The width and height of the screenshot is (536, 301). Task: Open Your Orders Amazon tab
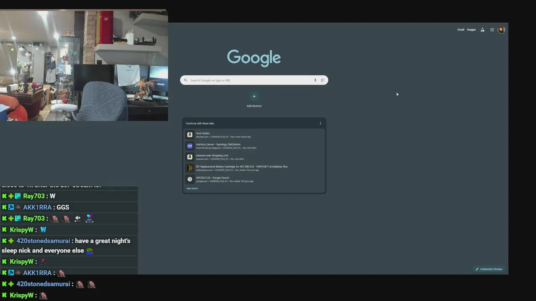click(x=254, y=135)
